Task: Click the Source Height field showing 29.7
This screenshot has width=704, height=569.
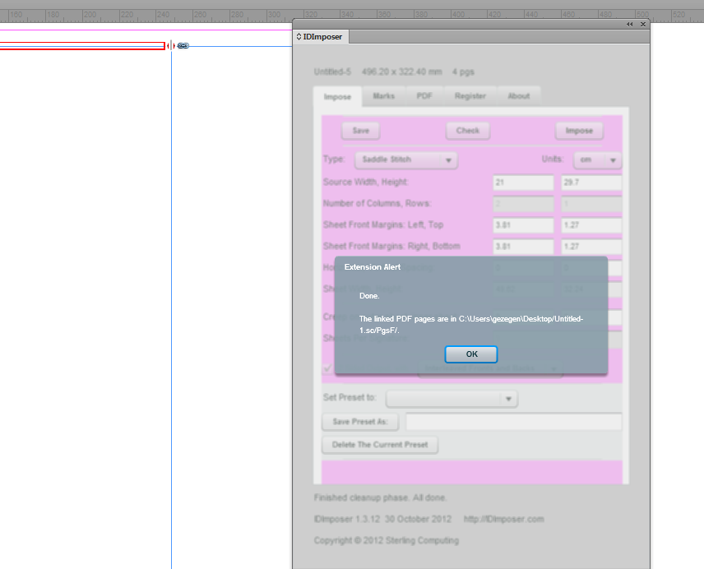Action: tap(591, 183)
